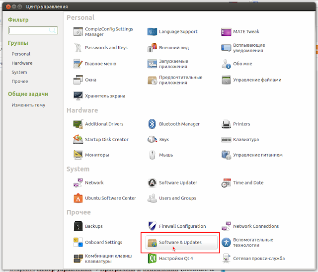Open Сетевая прокси-служба icon
Viewport: 318px width, 272px height.
(226, 259)
